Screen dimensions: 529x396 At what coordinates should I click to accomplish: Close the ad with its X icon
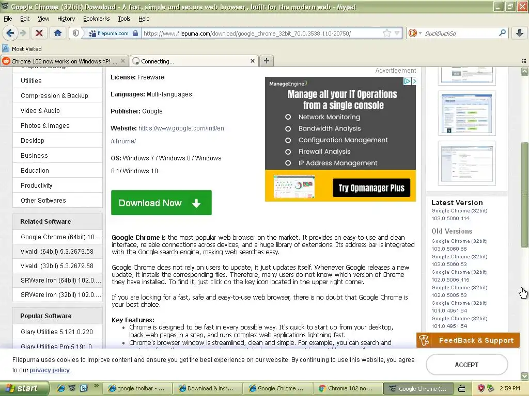click(x=414, y=81)
